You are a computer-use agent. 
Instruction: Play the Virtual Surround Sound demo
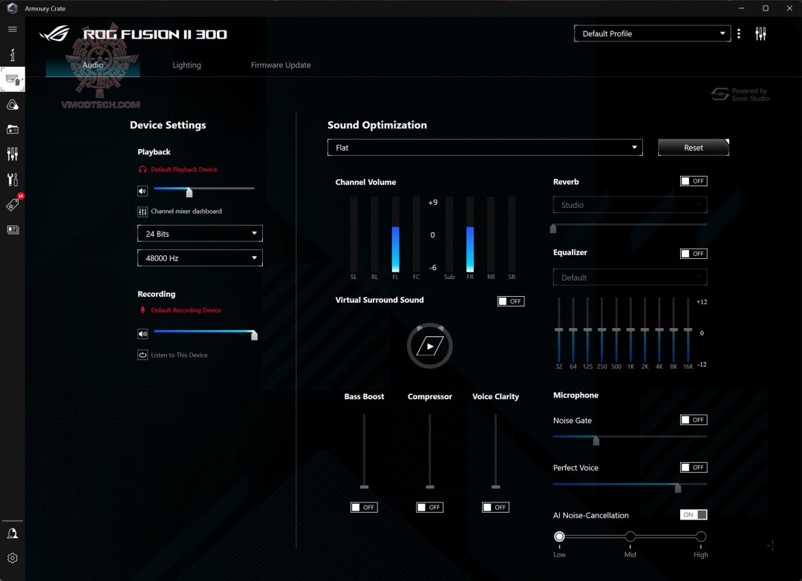tap(430, 346)
